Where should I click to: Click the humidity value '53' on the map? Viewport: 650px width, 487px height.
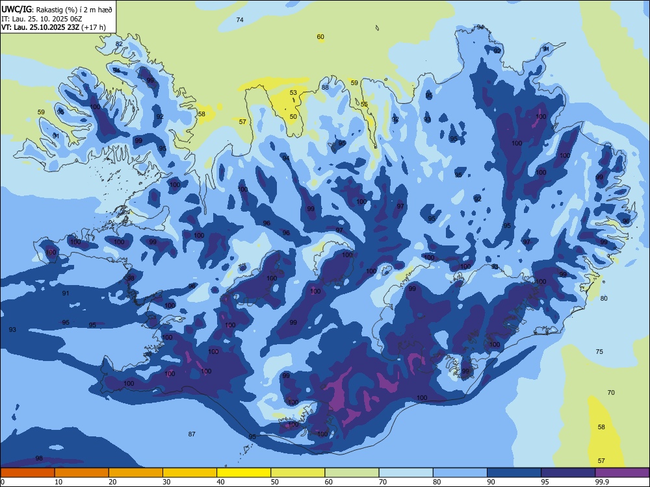tap(293, 93)
